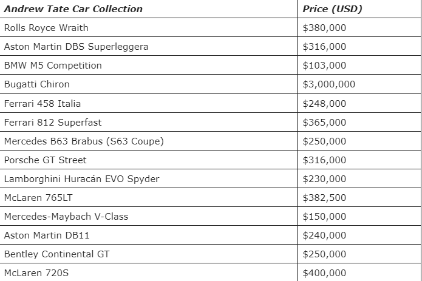Click the $382,500 price value
Screen dimensions: 422x281
point(324,198)
